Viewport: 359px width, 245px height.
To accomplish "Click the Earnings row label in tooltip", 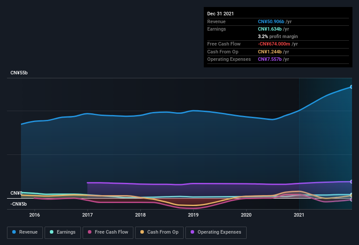I will (216, 29).
